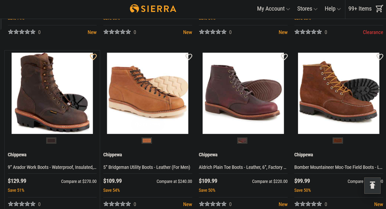This screenshot has height=209, width=386.
Task: Toggle wishlist heart on Aldrich Plain Toe Boots
Action: [284, 57]
